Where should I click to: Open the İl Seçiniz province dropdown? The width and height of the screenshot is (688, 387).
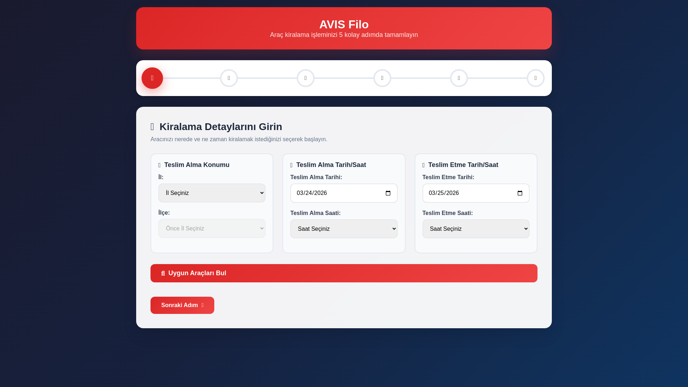[x=212, y=193]
